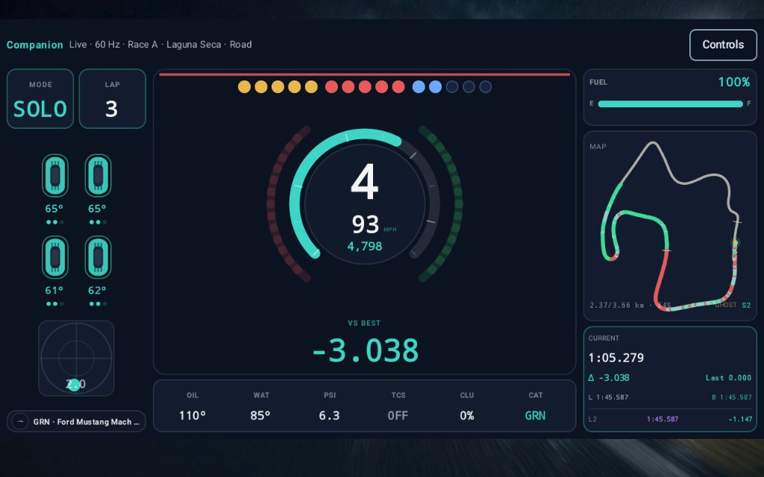The width and height of the screenshot is (764, 477).
Task: Click the 2.37/3.66 km distance text
Action: [617, 305]
